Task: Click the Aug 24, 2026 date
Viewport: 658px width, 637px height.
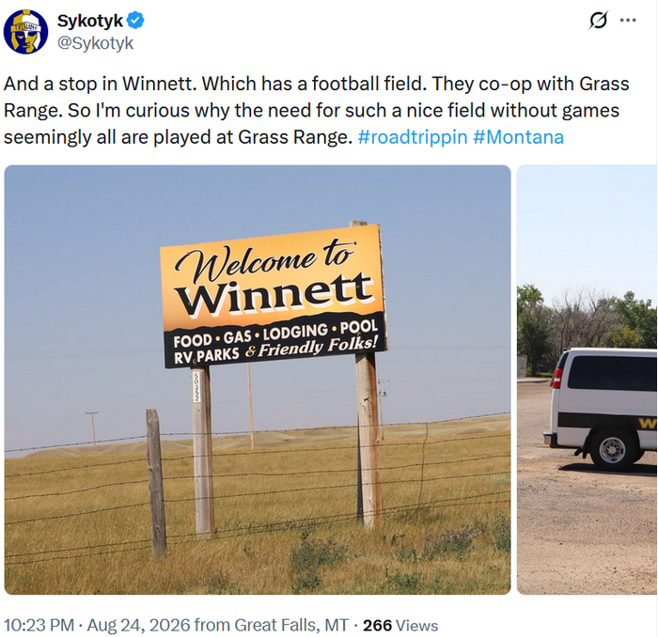Action: pos(138,625)
